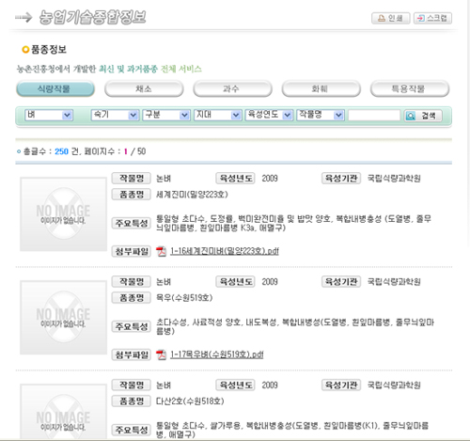The width and height of the screenshot is (470, 441).
Task: Select the 특용작물 tab
Action: point(410,88)
